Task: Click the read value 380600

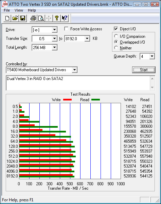Action: [x=146, y=126]
